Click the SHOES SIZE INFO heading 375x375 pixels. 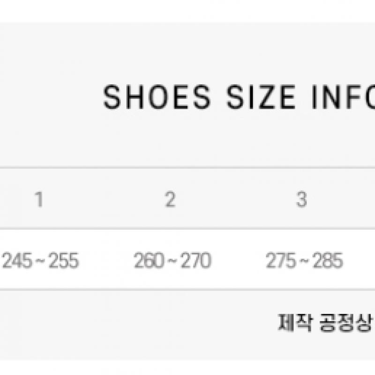[x=239, y=97]
